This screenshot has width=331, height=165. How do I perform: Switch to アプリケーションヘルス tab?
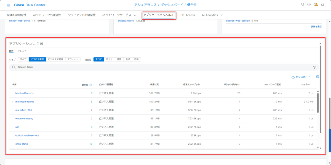click(x=158, y=15)
